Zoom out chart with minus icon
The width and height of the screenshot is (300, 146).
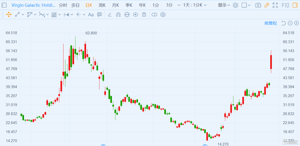pos(290,23)
